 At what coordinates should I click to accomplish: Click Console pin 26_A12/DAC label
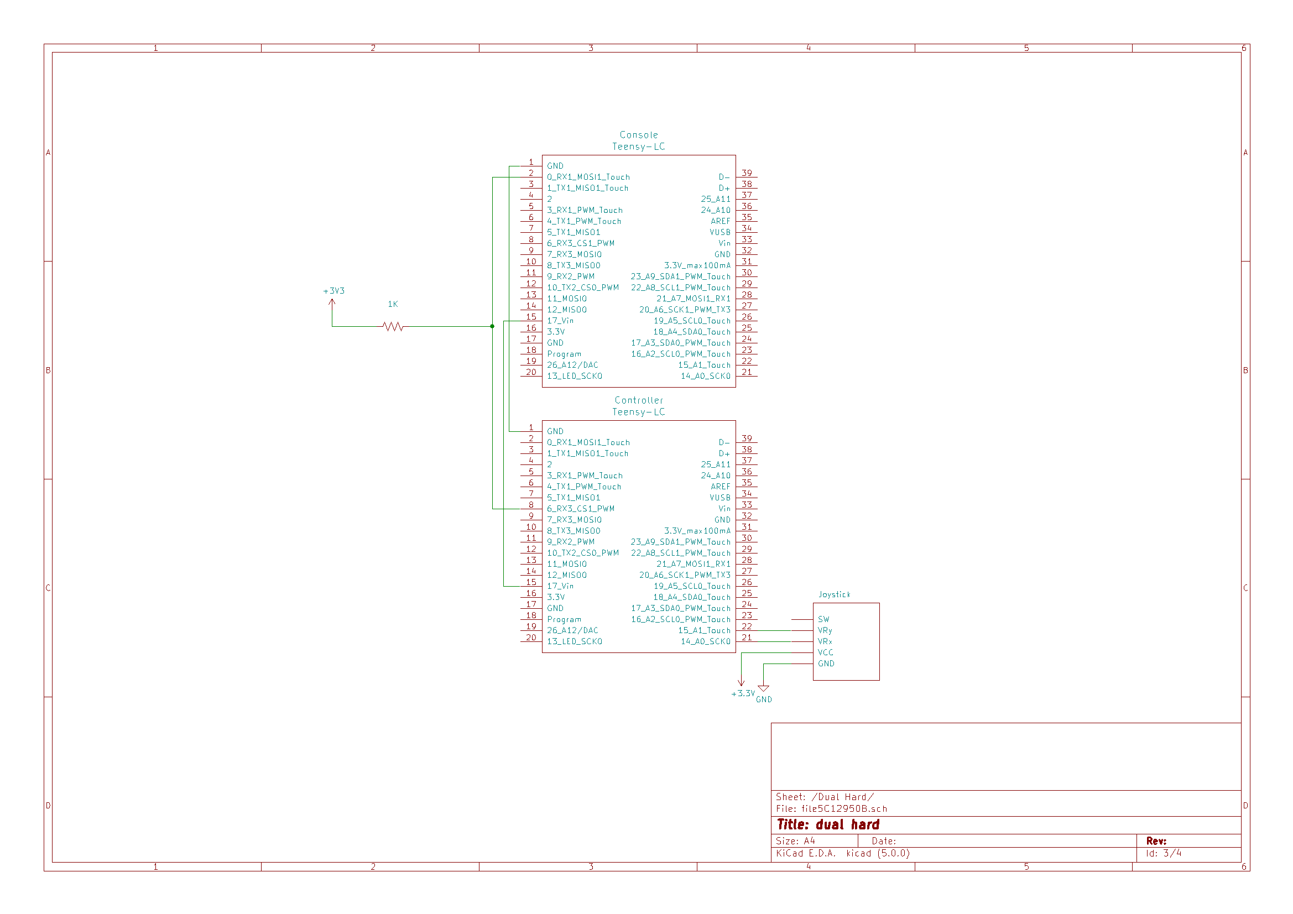(573, 365)
